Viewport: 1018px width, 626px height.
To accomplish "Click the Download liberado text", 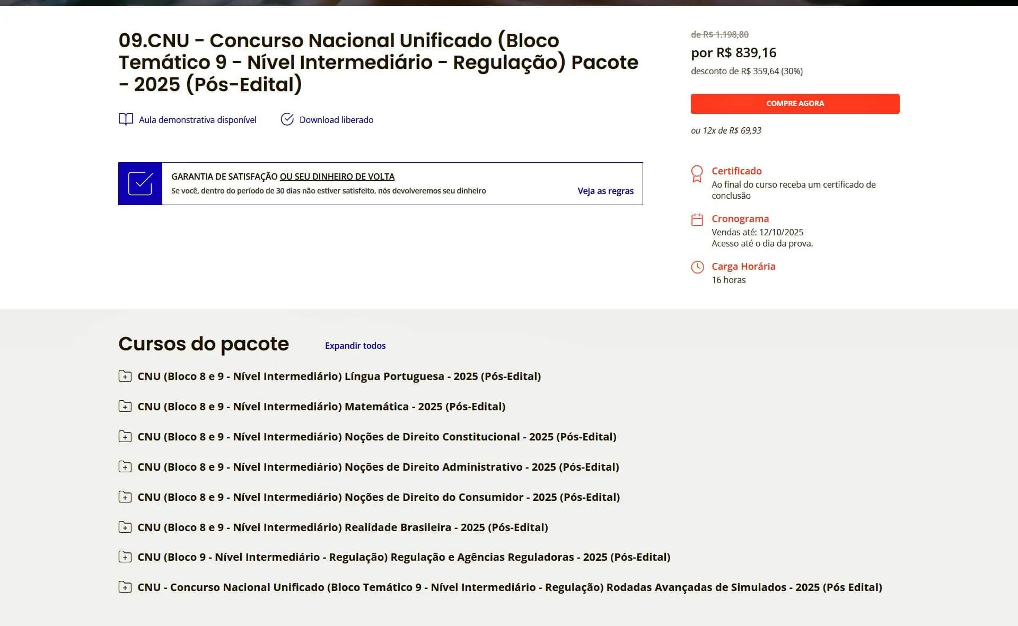I will pos(336,120).
